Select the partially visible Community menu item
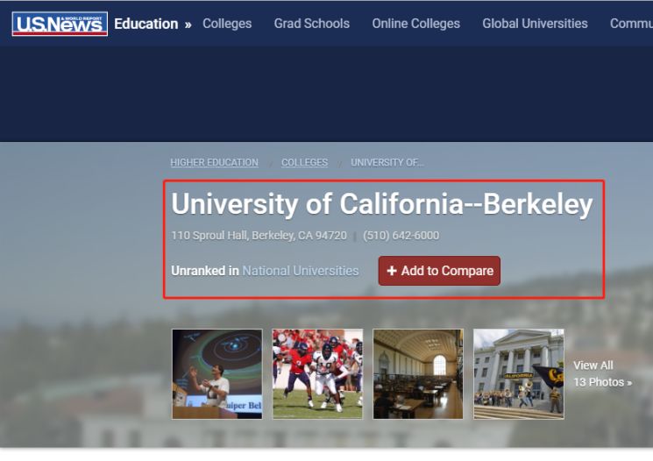 (x=631, y=24)
